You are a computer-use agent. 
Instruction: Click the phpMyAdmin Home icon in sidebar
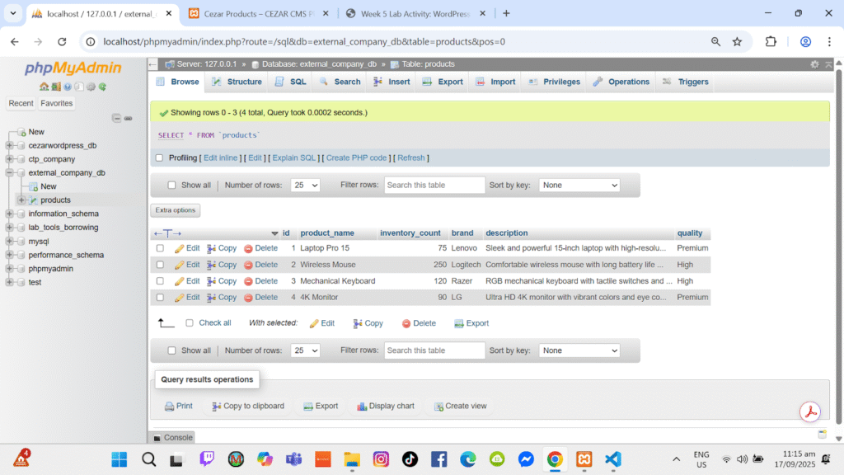44,87
